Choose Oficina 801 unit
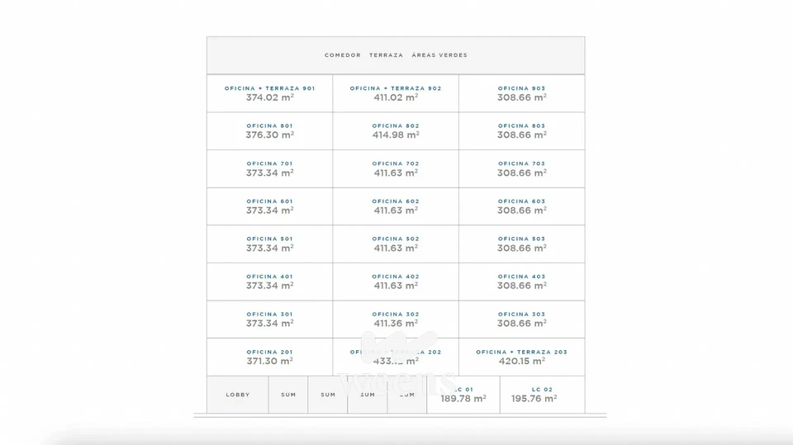 (x=269, y=131)
